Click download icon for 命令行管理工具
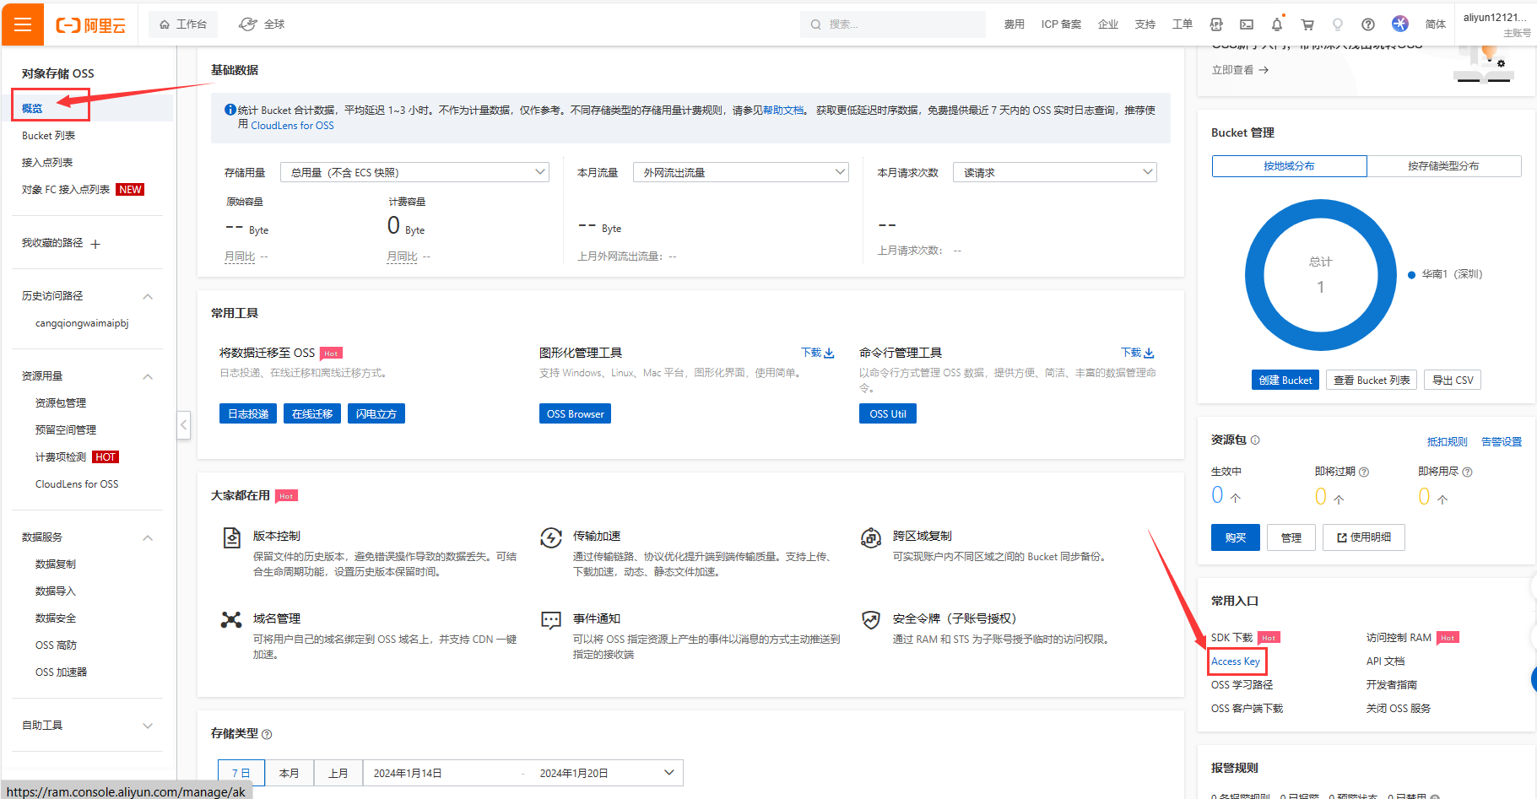Image resolution: width=1537 pixels, height=799 pixels. [1149, 353]
